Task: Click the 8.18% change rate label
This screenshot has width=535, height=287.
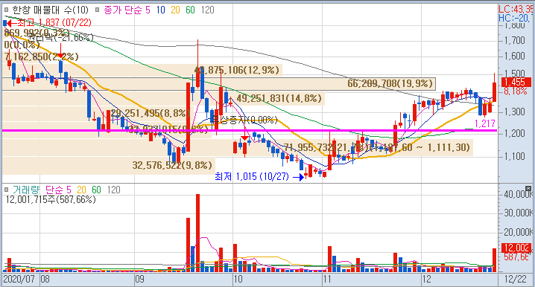Action: click(516, 91)
